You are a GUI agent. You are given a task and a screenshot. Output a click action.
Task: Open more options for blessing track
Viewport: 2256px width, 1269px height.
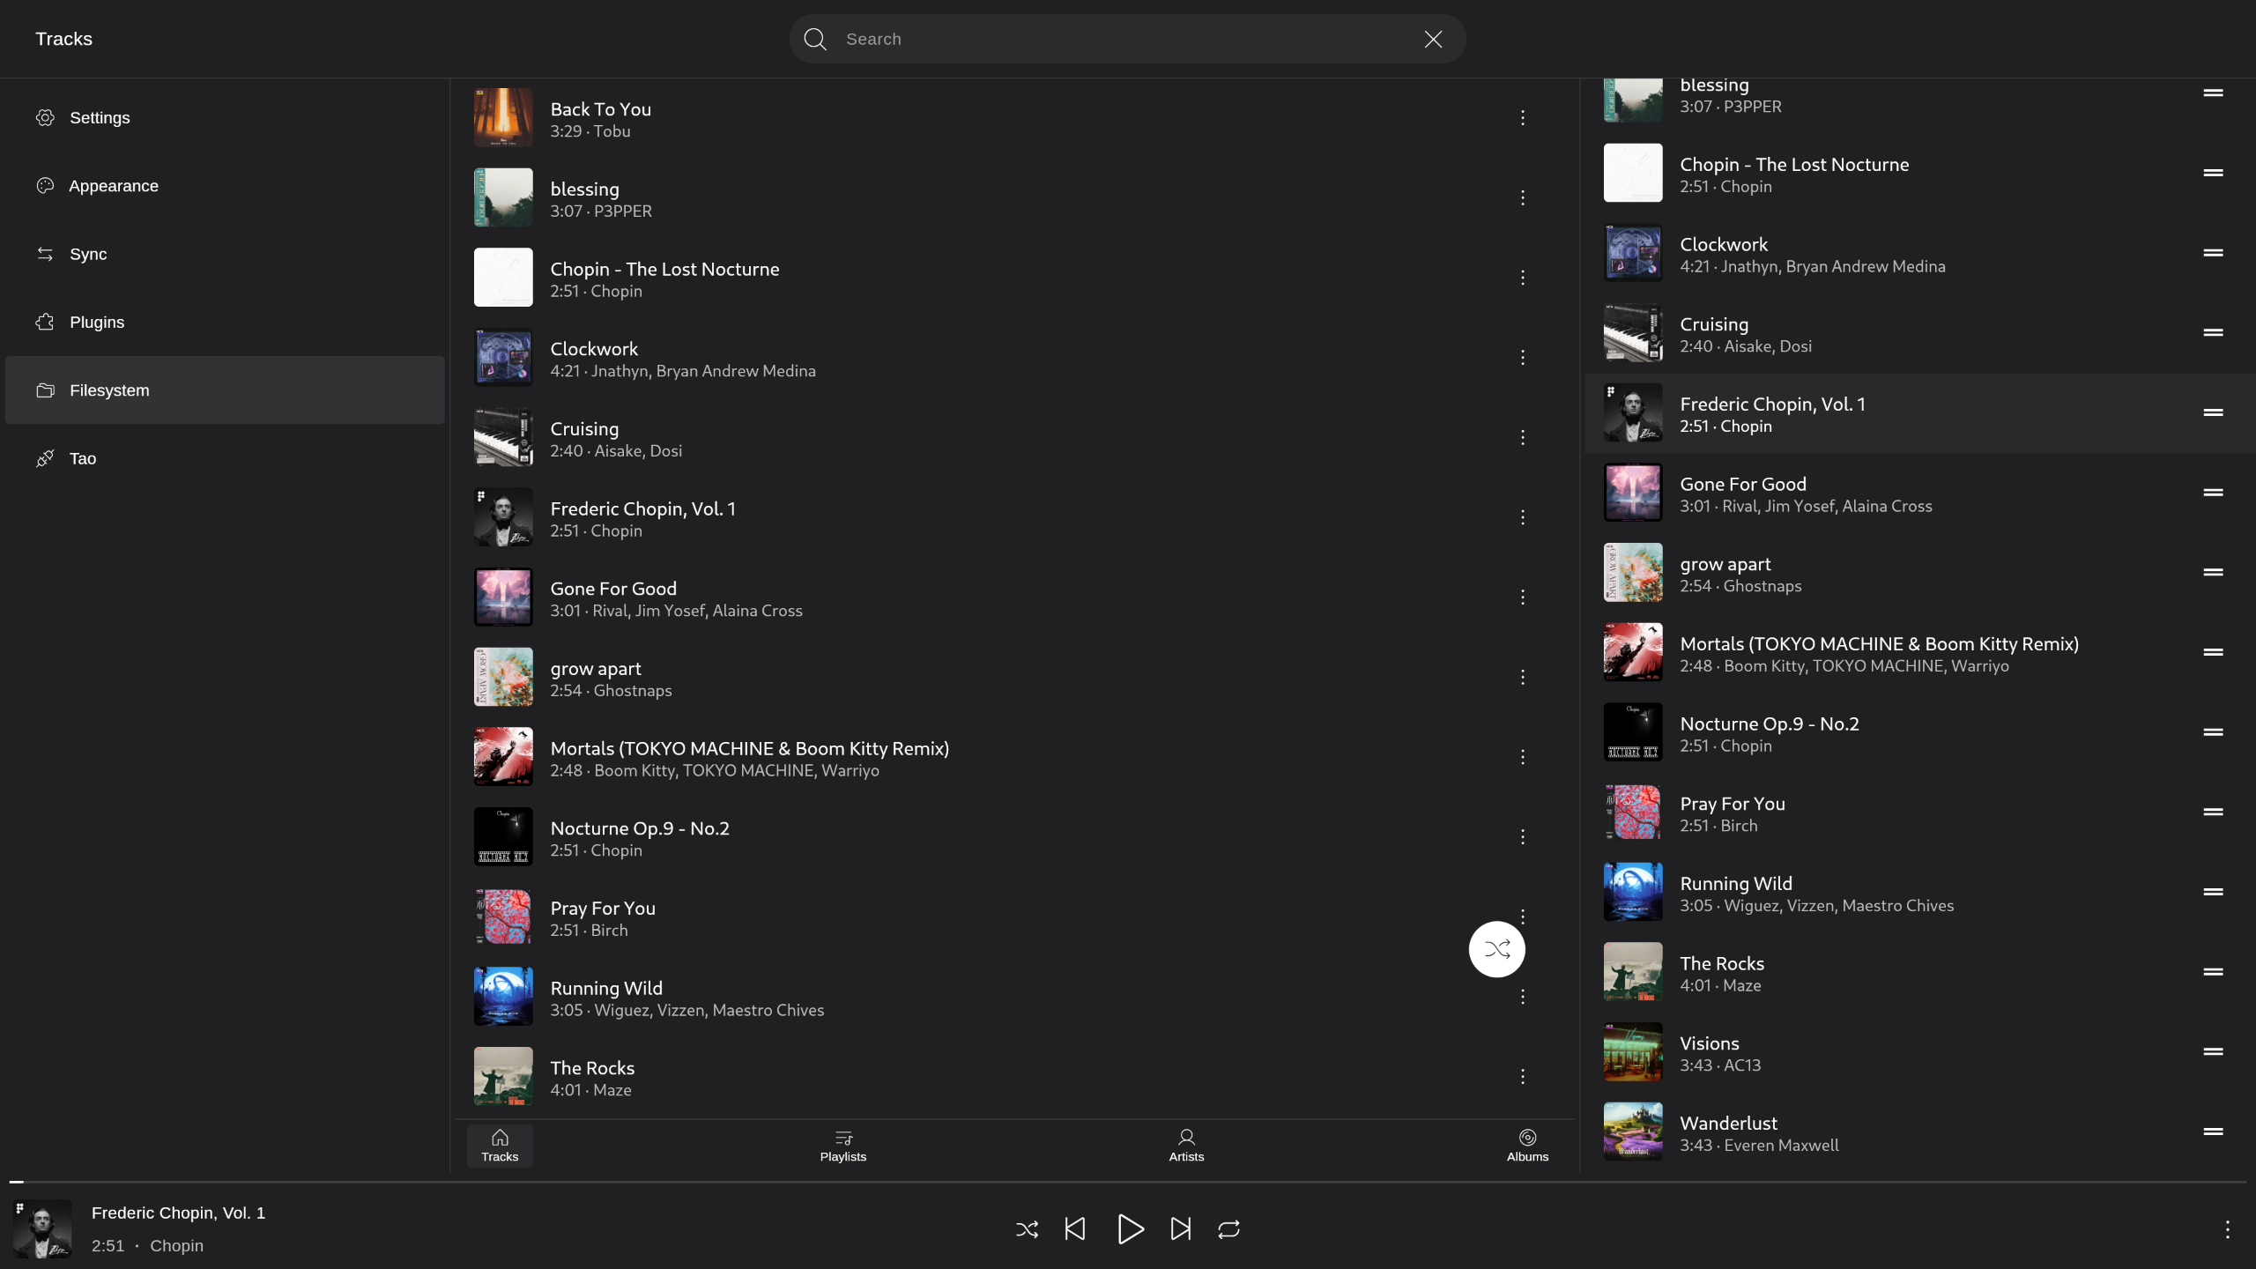(1522, 198)
